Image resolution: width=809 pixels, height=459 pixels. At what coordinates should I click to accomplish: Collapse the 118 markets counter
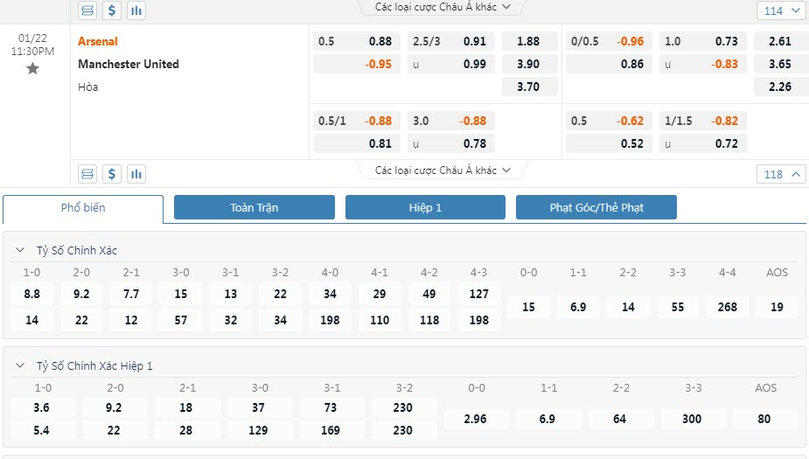(x=781, y=174)
